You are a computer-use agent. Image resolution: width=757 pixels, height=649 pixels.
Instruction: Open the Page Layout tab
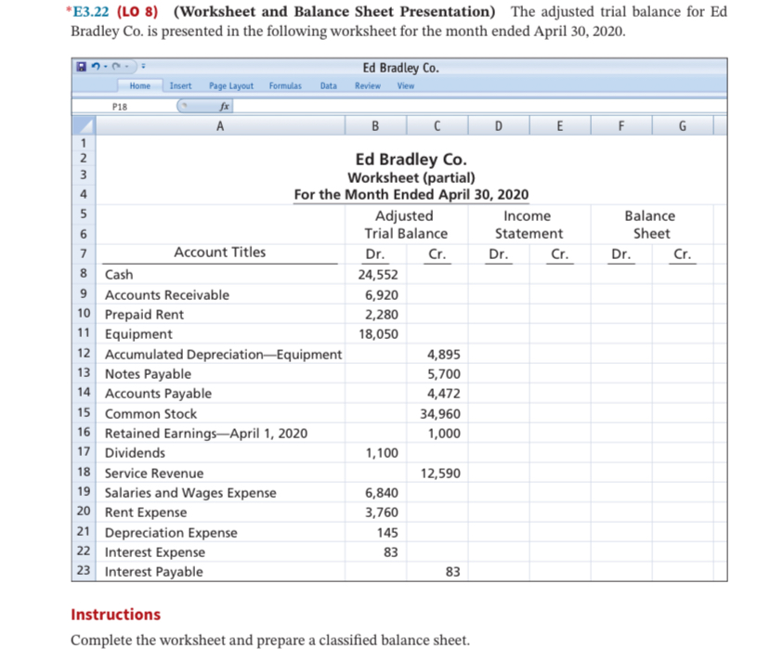click(231, 85)
